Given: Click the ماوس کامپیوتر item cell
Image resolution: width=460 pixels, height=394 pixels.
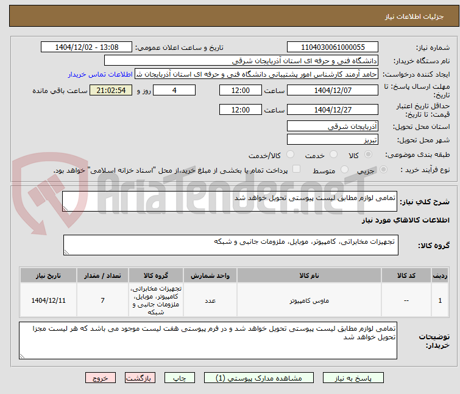Looking at the screenshot, I should coord(310,300).
